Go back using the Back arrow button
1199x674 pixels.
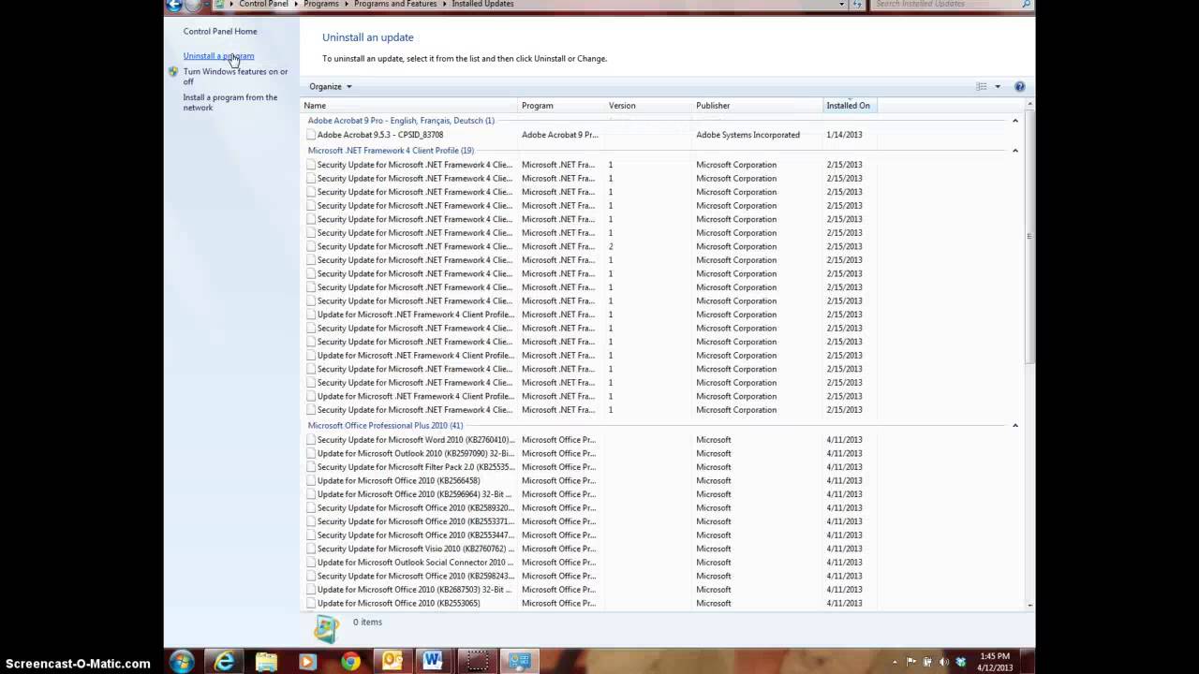[173, 5]
